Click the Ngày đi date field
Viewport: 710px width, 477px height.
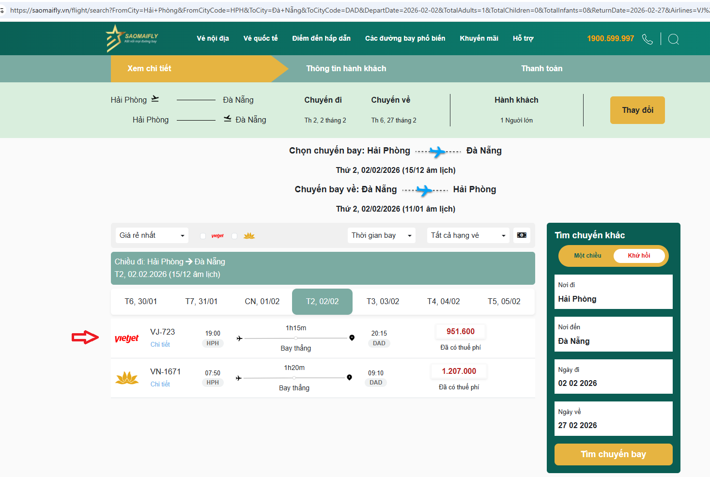tap(613, 377)
